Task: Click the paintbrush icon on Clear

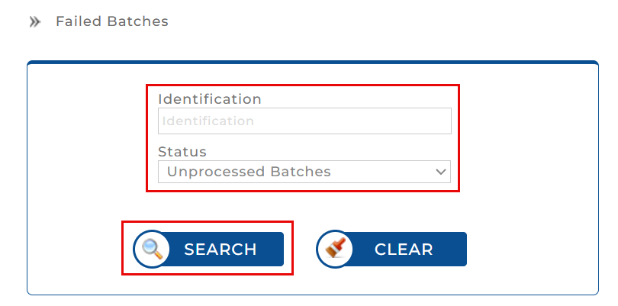Action: click(335, 249)
